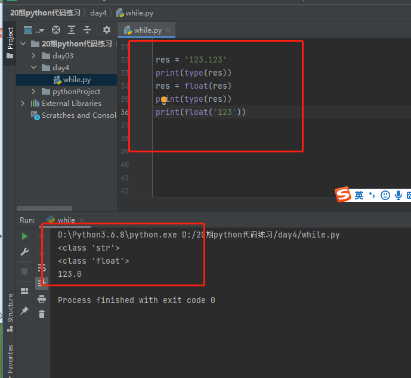Expand the day03 folder
Screen dimensions: 411x378
coord(33,56)
